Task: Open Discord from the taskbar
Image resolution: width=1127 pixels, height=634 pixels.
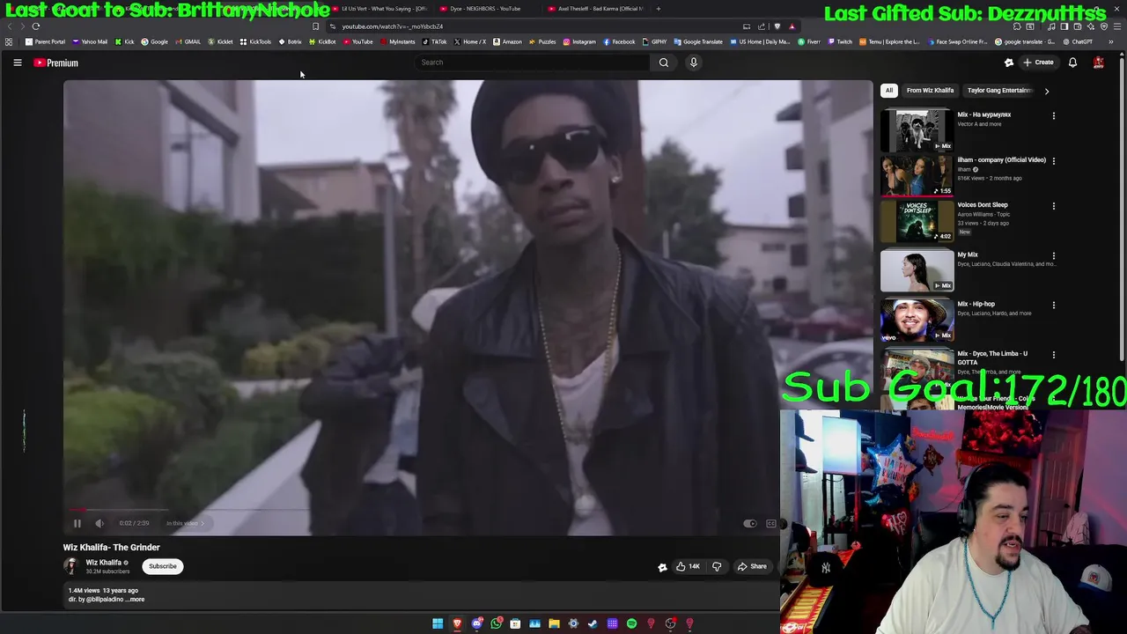Action: [476, 623]
